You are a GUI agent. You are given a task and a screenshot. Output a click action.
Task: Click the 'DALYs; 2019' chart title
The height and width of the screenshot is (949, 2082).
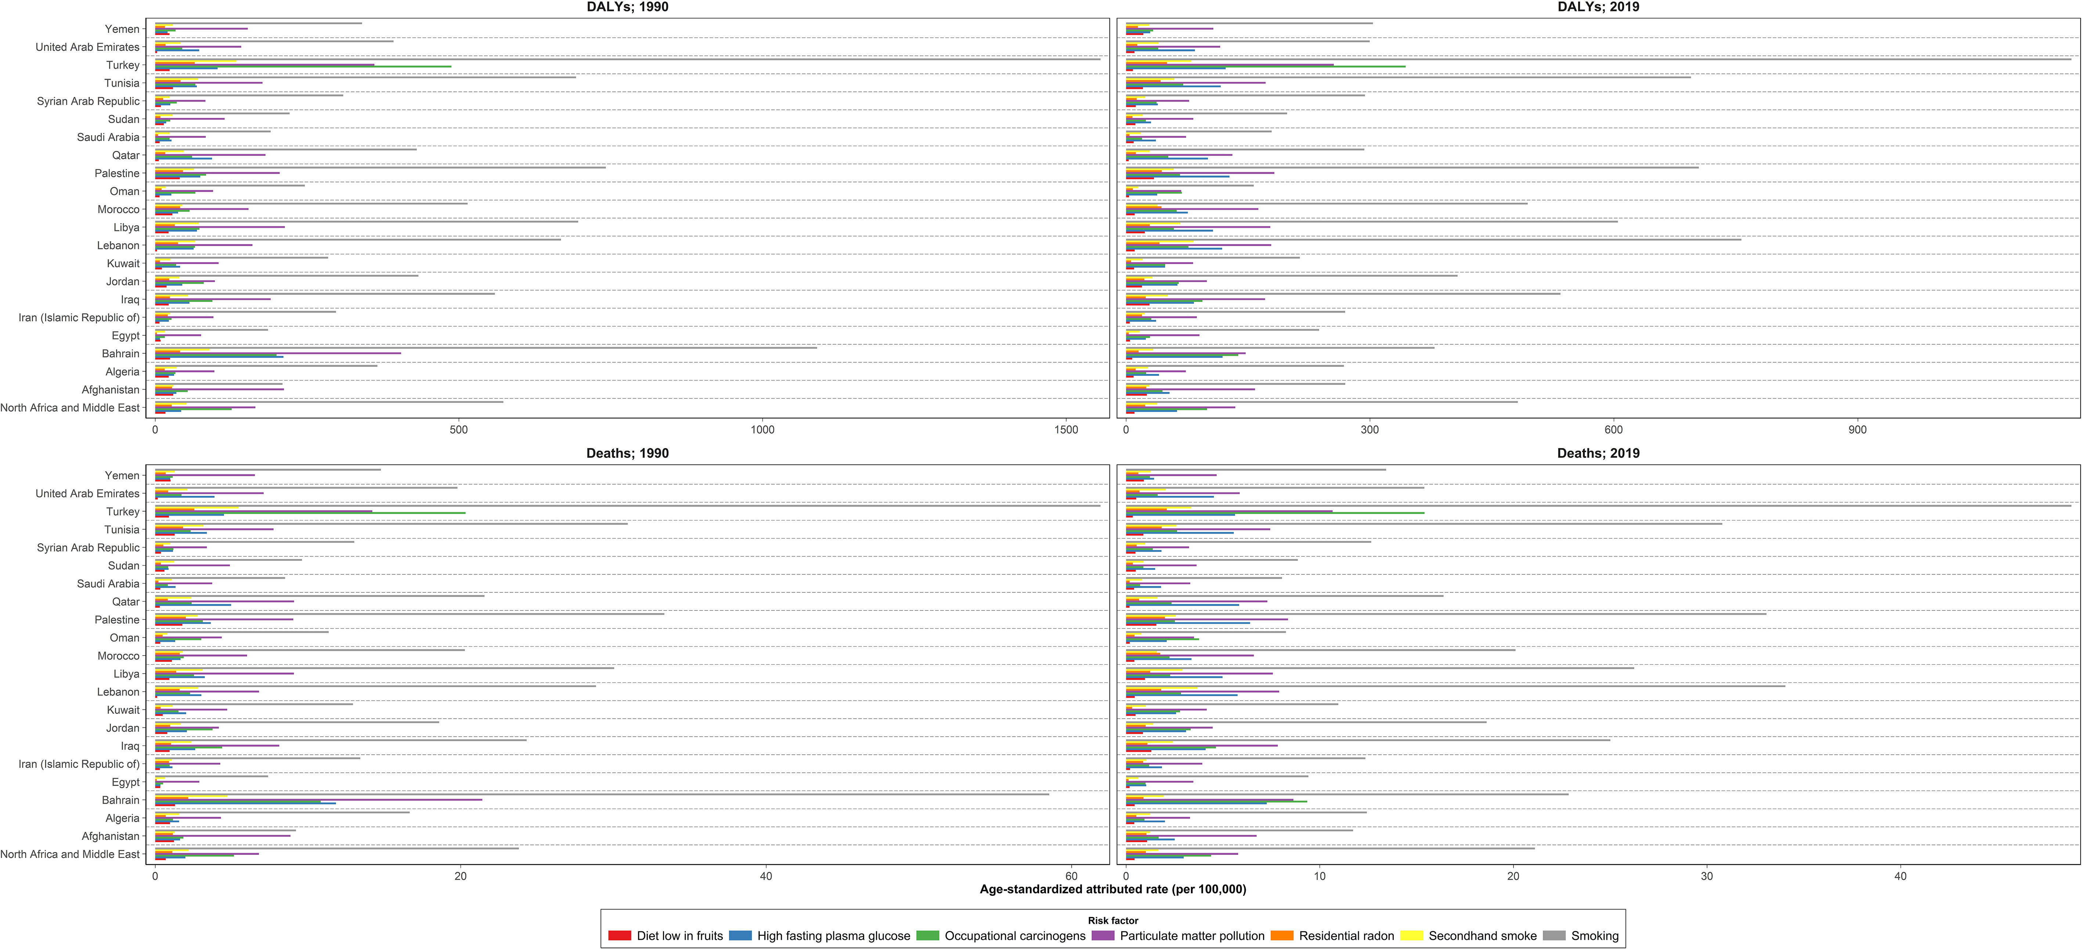click(x=1599, y=7)
